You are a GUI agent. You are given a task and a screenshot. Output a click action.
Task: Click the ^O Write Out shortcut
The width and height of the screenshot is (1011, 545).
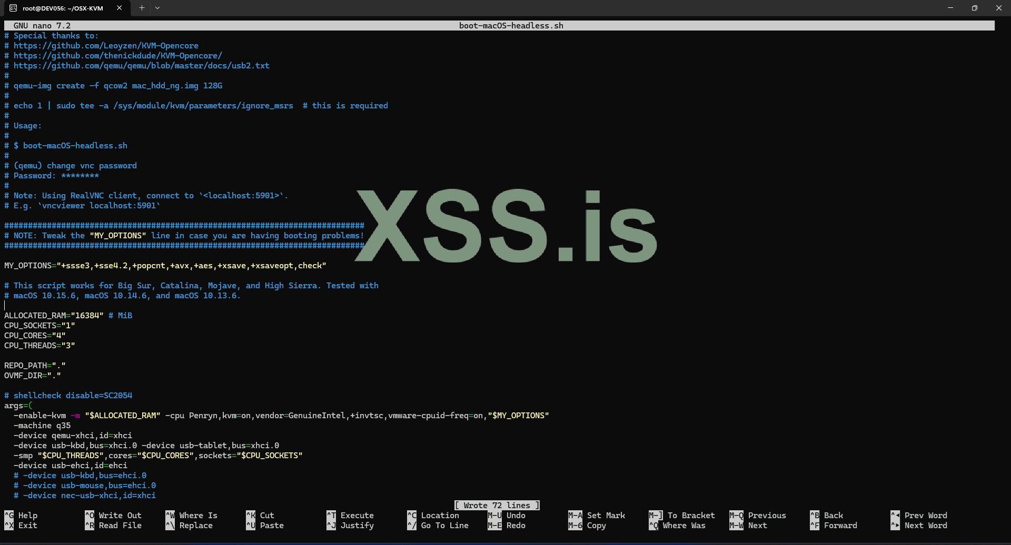113,516
